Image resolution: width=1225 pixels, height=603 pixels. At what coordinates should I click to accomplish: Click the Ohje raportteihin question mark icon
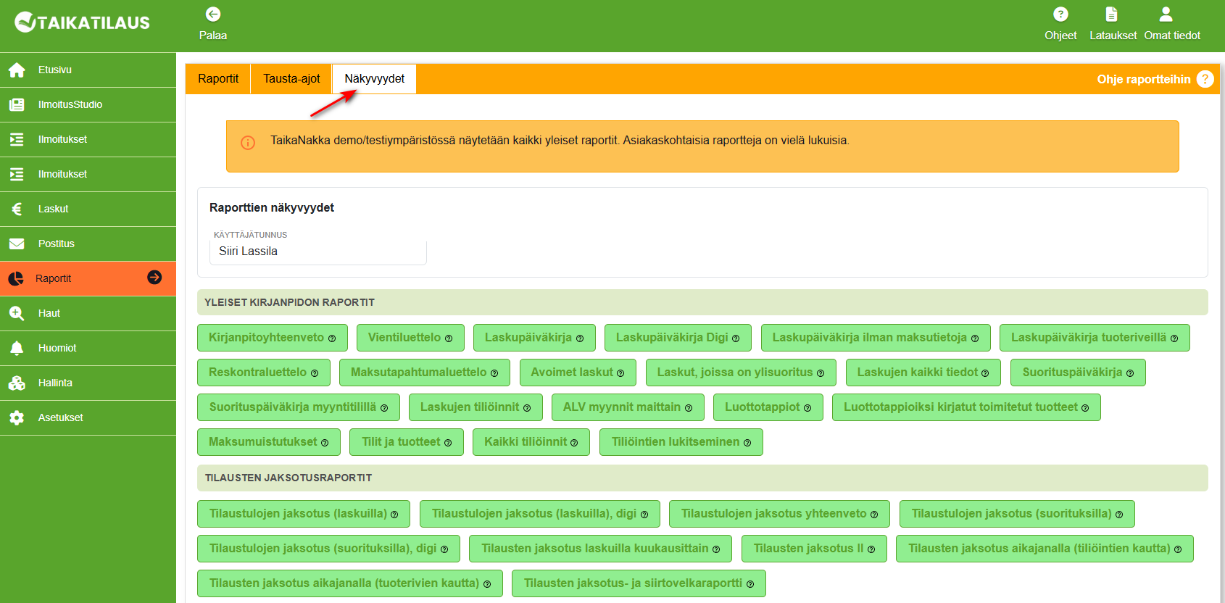pos(1205,79)
